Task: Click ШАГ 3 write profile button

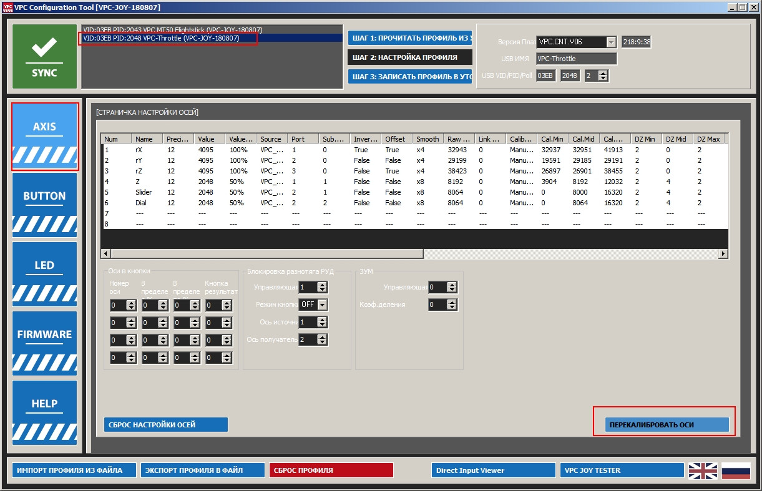Action: click(x=411, y=77)
